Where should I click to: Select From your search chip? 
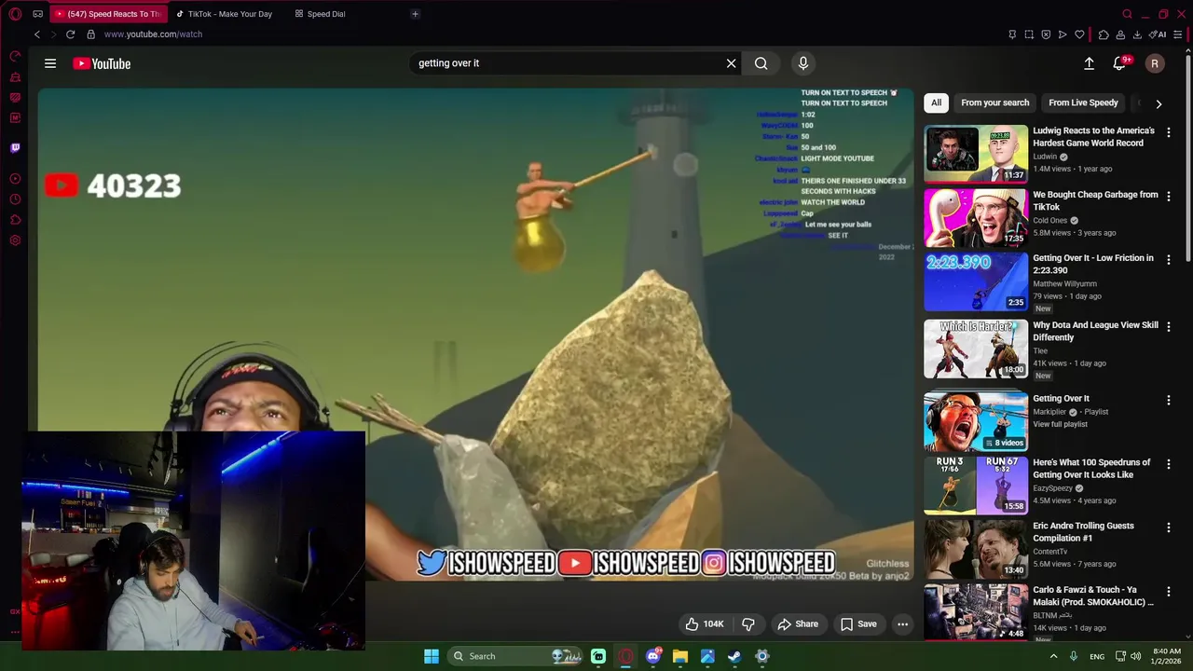coord(994,103)
